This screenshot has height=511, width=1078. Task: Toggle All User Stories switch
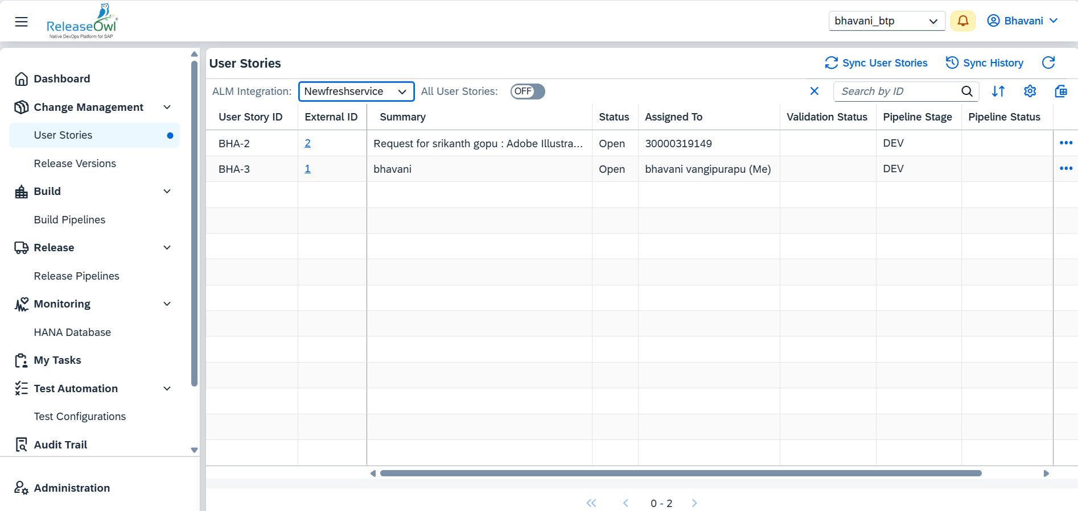tap(527, 92)
